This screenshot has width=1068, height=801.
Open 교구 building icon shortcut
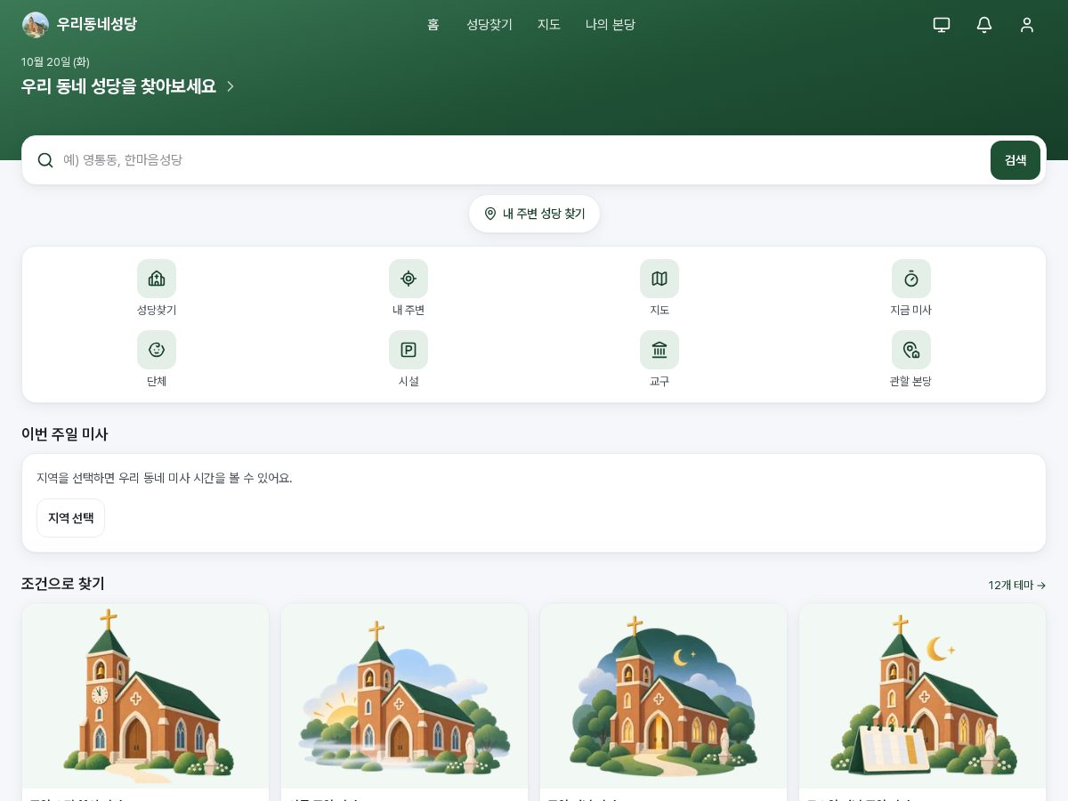(x=659, y=350)
